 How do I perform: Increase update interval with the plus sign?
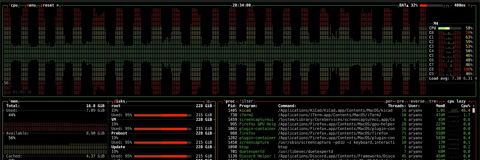tap(469, 5)
